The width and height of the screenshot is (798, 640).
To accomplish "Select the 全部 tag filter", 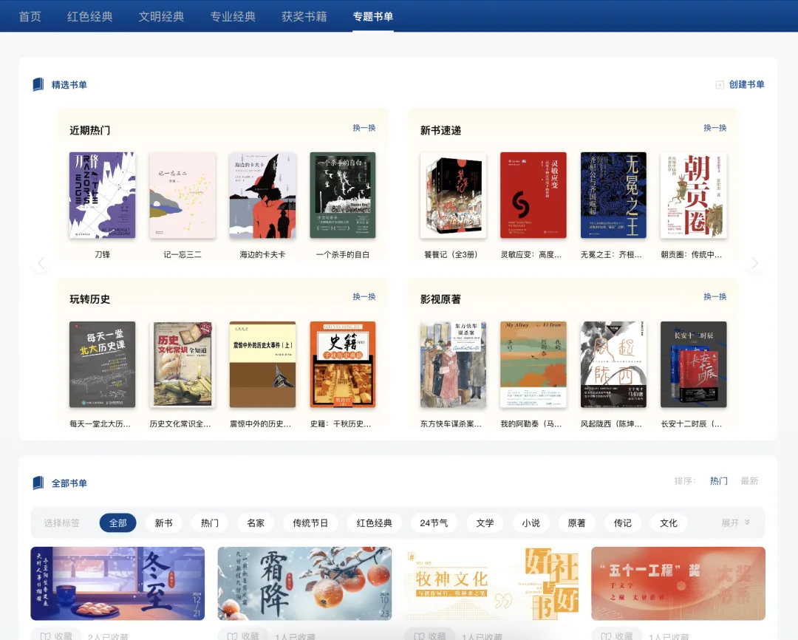I will [x=117, y=523].
